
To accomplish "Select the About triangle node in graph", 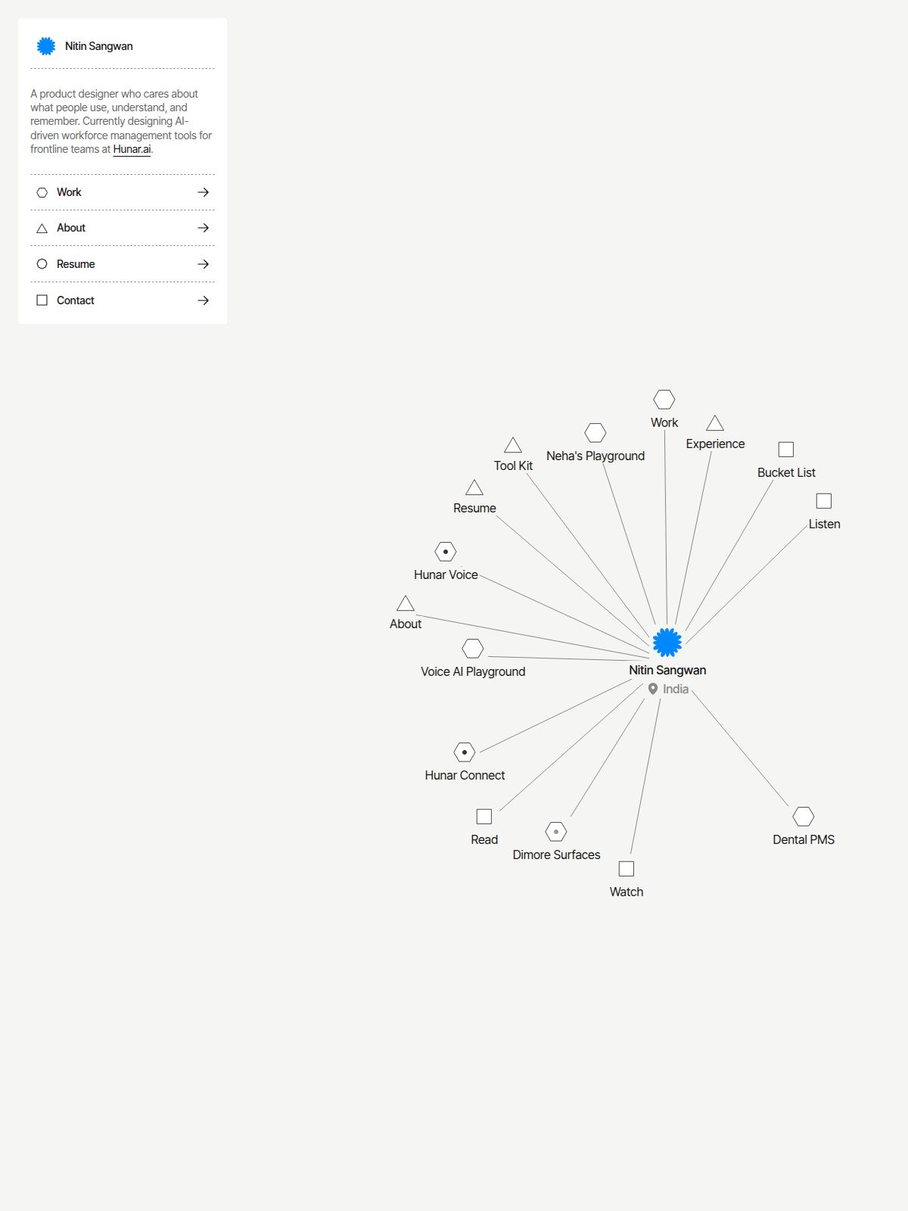I will tap(406, 603).
